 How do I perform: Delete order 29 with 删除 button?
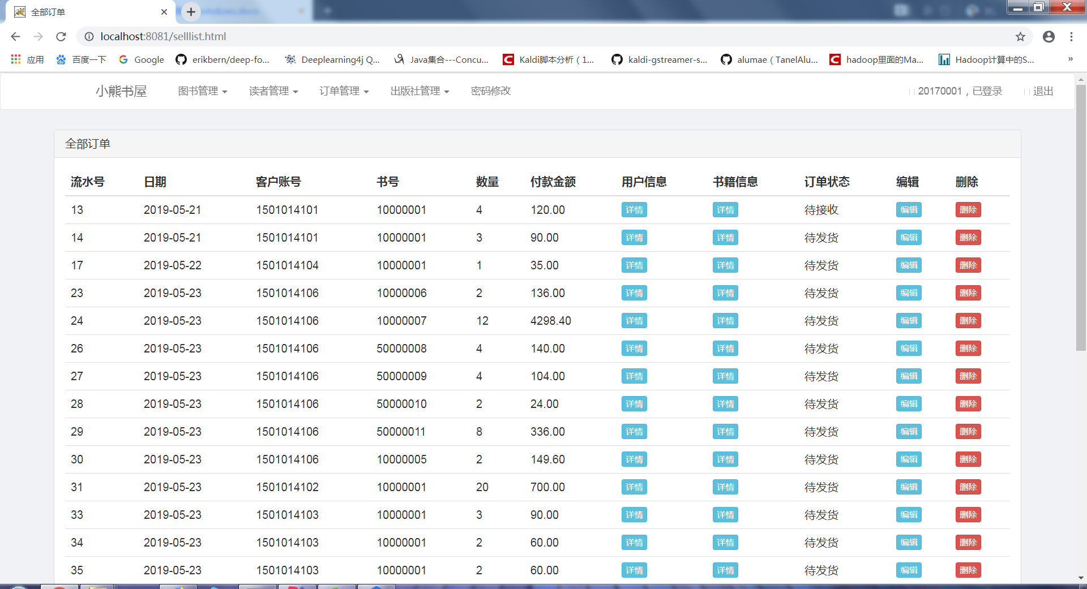[x=968, y=432]
